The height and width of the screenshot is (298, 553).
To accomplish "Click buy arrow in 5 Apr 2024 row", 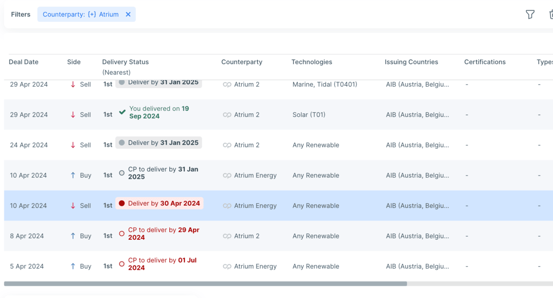I will [72, 266].
